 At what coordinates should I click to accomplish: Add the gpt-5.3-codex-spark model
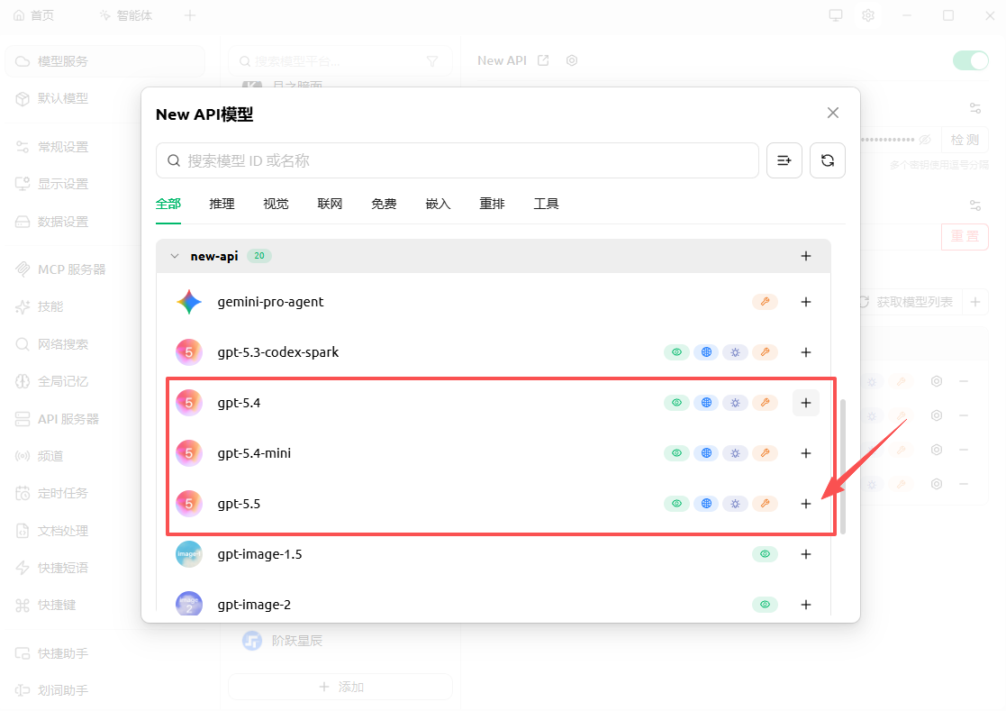[x=806, y=352]
